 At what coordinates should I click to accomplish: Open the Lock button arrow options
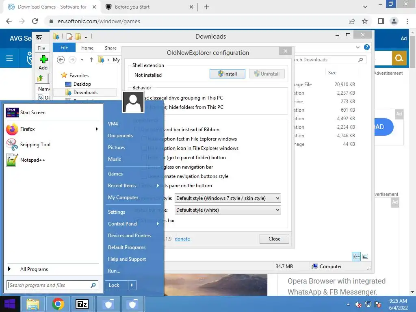tap(132, 285)
